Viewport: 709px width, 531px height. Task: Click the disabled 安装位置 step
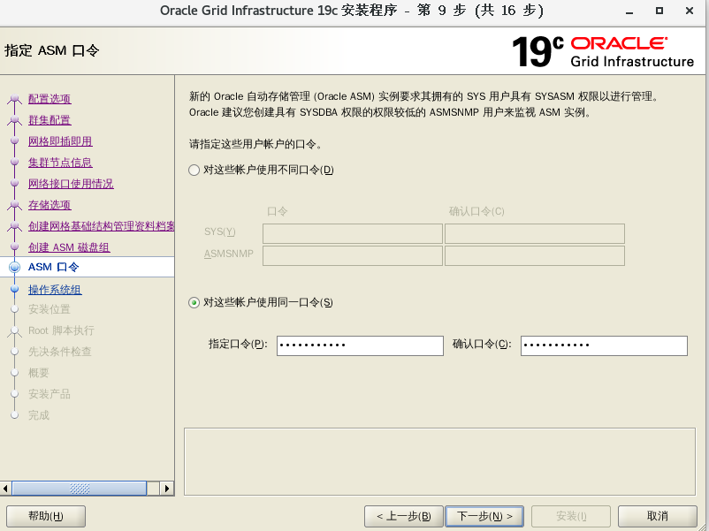pyautogui.click(x=50, y=309)
